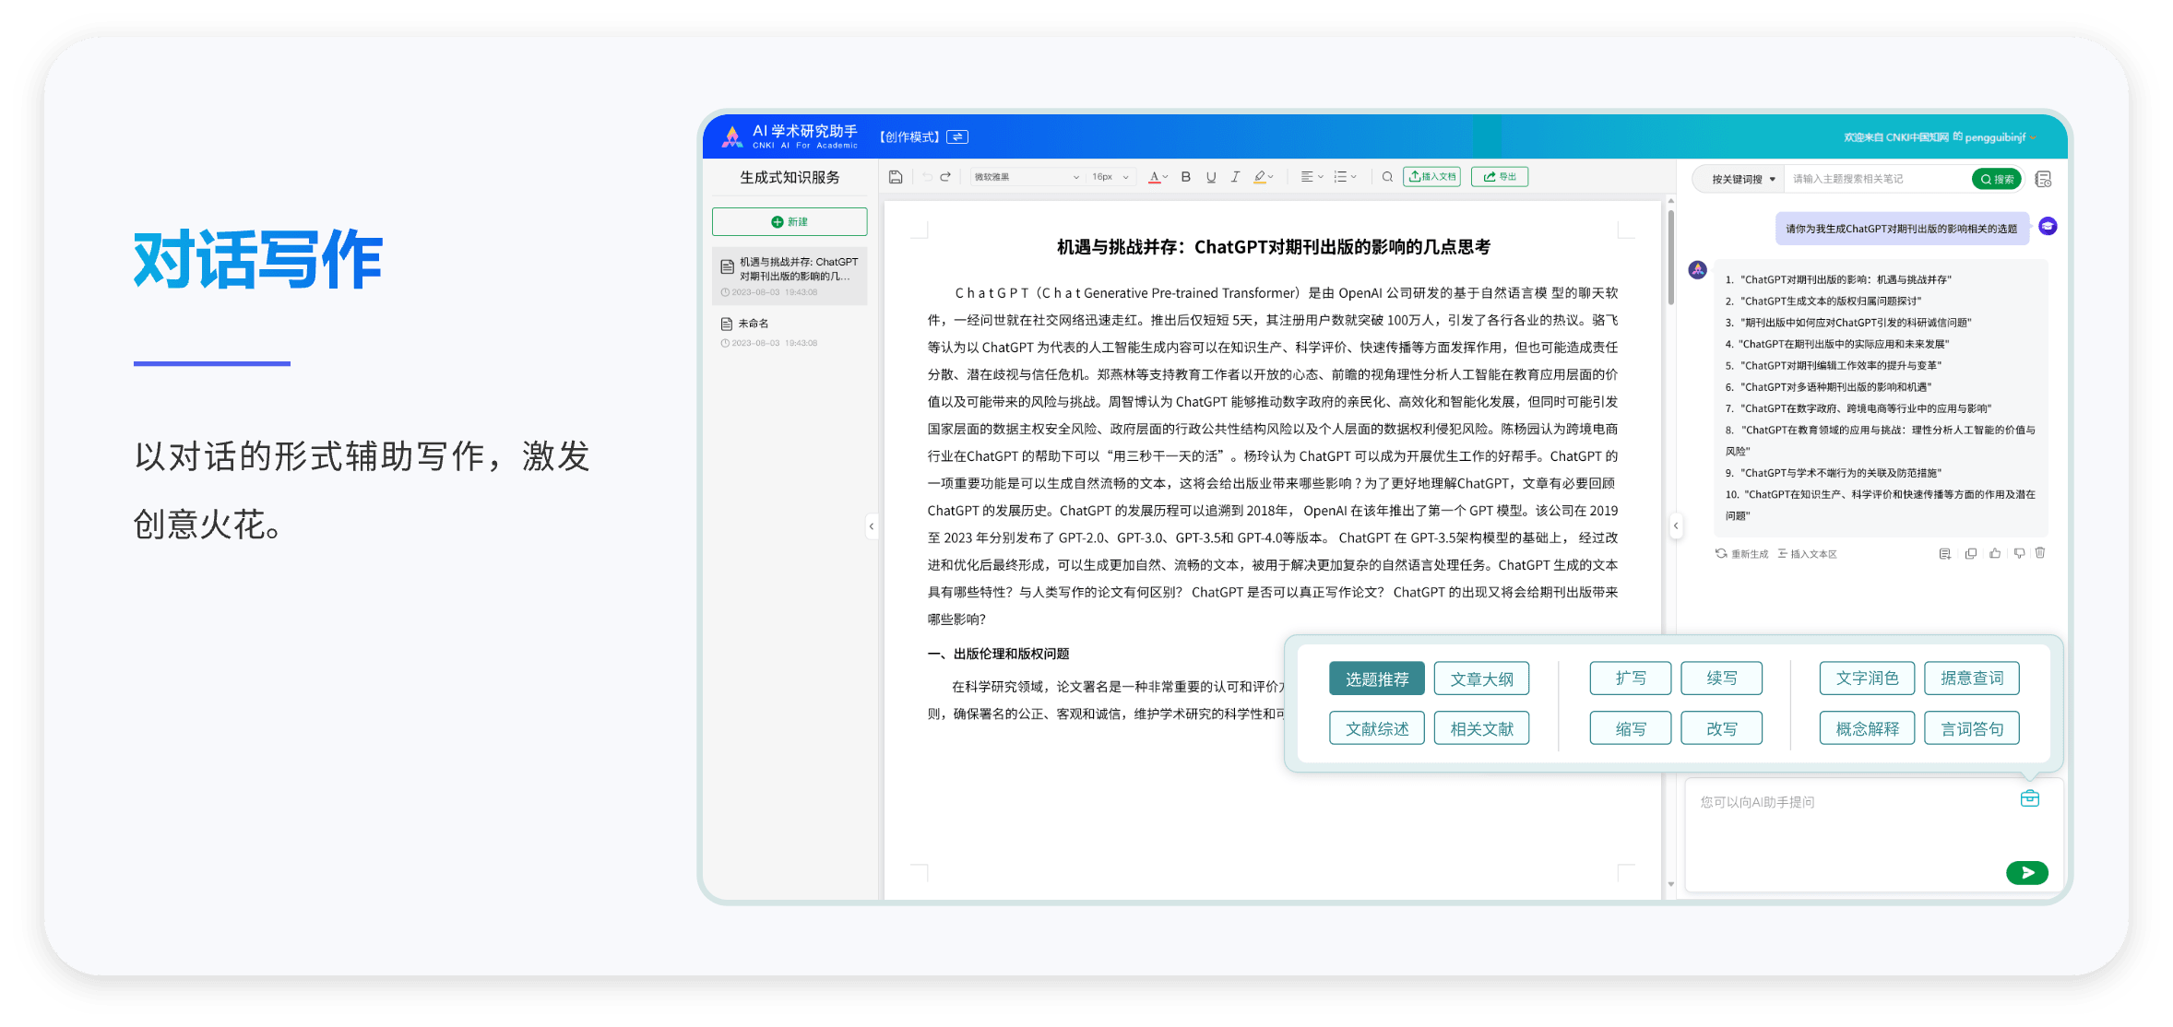Image resolution: width=2173 pixels, height=1027 pixels.
Task: Click the 续写 continue-writing button
Action: point(1721,679)
